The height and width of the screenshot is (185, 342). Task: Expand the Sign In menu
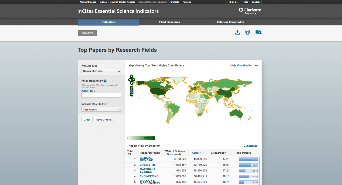234,2
